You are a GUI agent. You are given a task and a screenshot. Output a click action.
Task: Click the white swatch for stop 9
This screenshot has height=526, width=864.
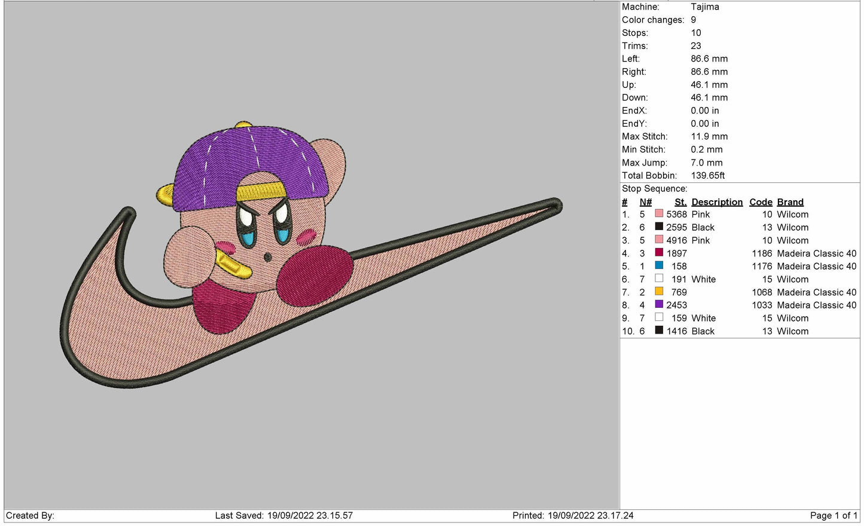659,318
